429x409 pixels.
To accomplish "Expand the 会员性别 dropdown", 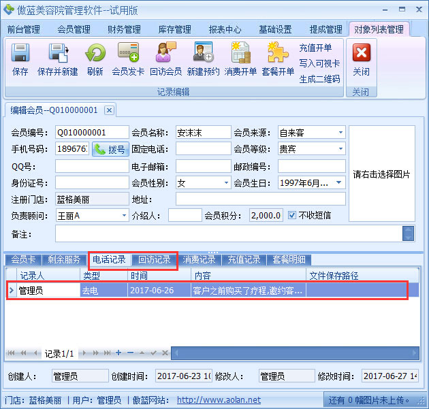I will click(225, 182).
